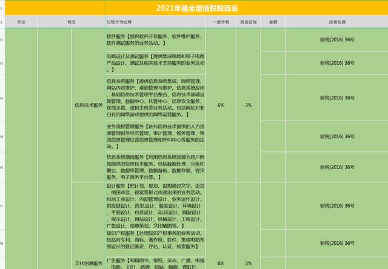
Task: Select 财税(2016) 36号 in the 信息系统服务 row
Action: (x=337, y=98)
